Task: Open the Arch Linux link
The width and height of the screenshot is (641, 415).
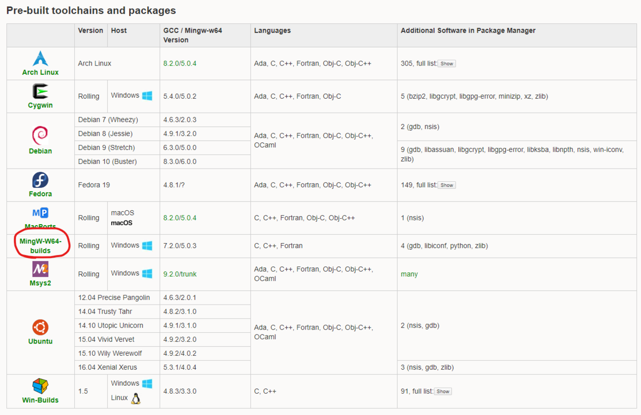Action: [41, 72]
